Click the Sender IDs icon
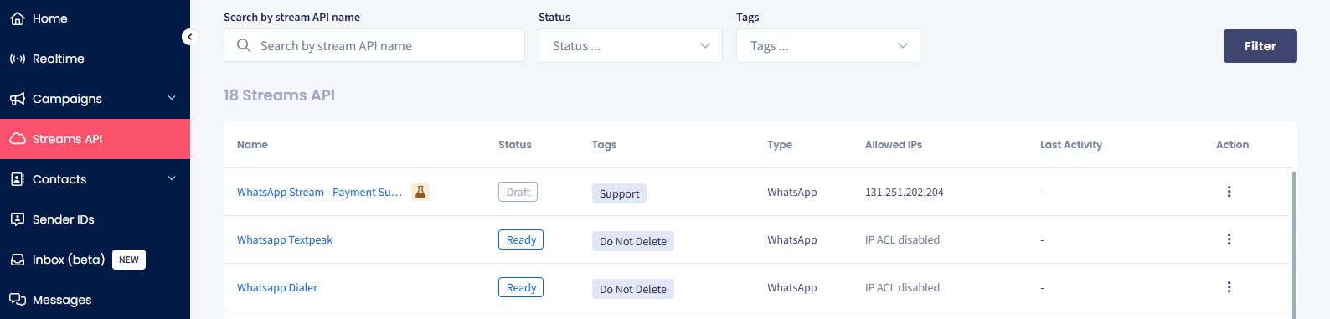 tap(17, 219)
